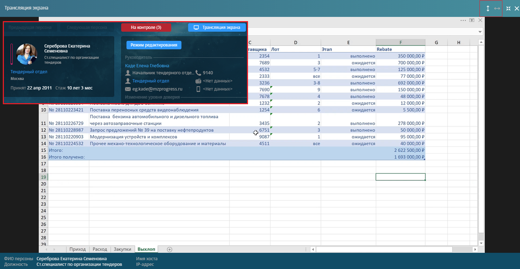Image resolution: width=520 pixels, height=269 pixels.
Task: Click the Лот header cell
Action: 296,49
